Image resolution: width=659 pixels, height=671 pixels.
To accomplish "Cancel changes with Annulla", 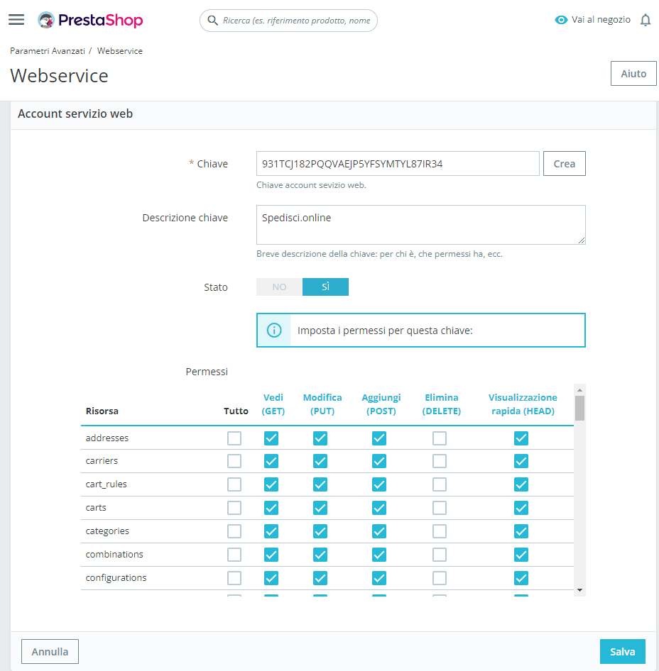I will [50, 651].
